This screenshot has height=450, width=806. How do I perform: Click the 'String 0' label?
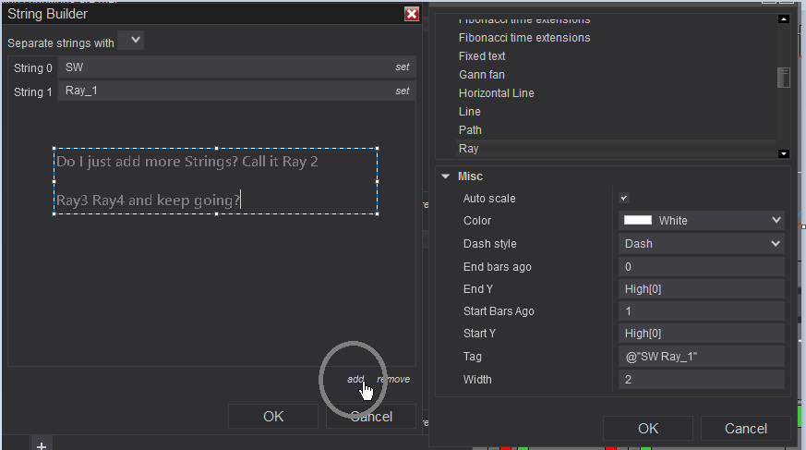pos(33,67)
